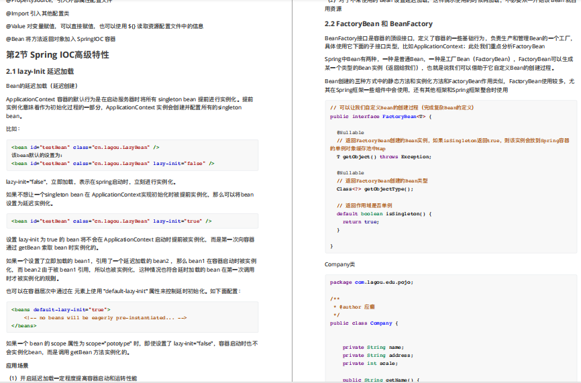Viewport: 581px width, 383px height.
Task: Click the code line "default boolean isSingleton() {"
Action: 384,214
